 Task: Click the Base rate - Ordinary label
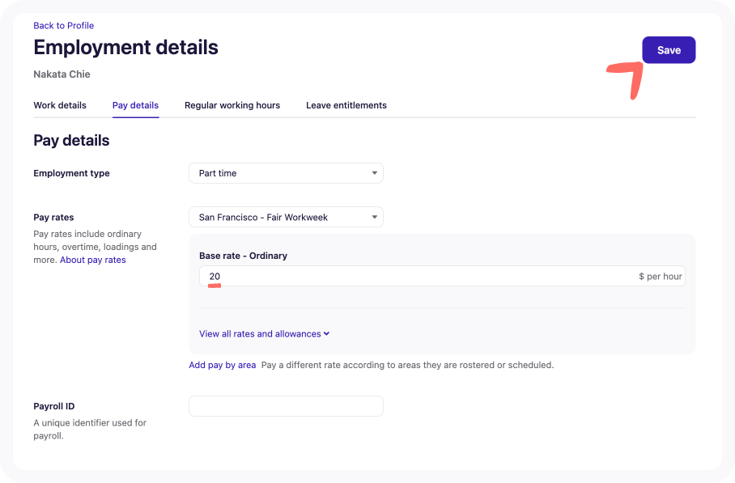243,256
